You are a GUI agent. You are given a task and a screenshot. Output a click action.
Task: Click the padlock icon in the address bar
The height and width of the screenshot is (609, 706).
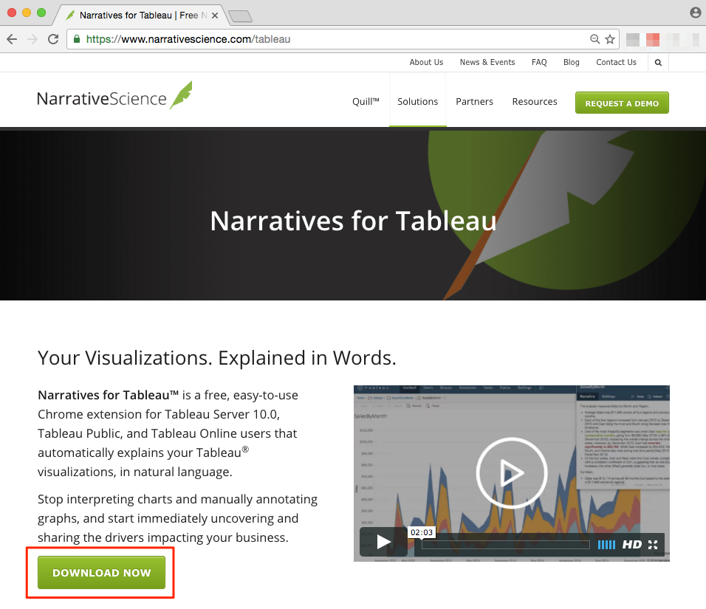pos(77,38)
